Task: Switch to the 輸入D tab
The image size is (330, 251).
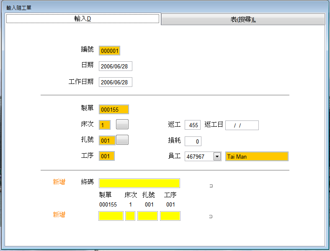Action: click(83, 19)
